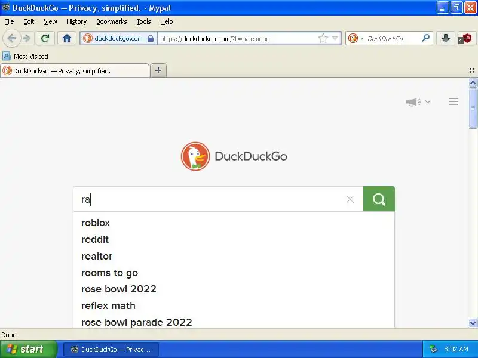The height and width of the screenshot is (358, 478).
Task: Click the padlock security icon
Action: coord(151,38)
